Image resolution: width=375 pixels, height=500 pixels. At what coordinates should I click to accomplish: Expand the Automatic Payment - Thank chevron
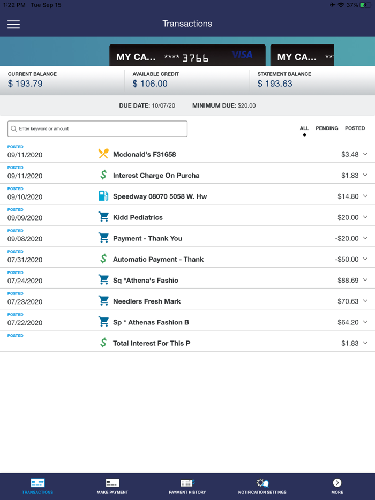(x=365, y=259)
